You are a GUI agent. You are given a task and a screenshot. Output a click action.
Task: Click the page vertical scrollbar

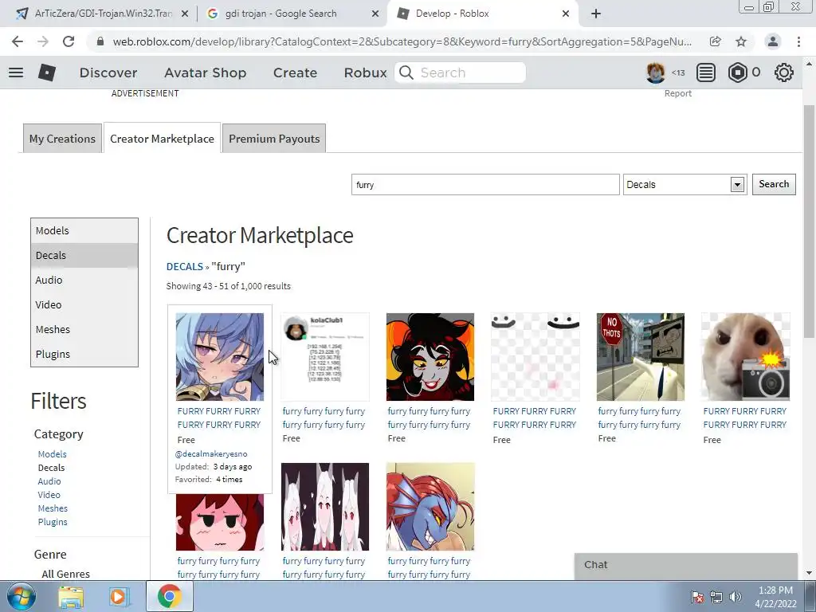point(809,222)
